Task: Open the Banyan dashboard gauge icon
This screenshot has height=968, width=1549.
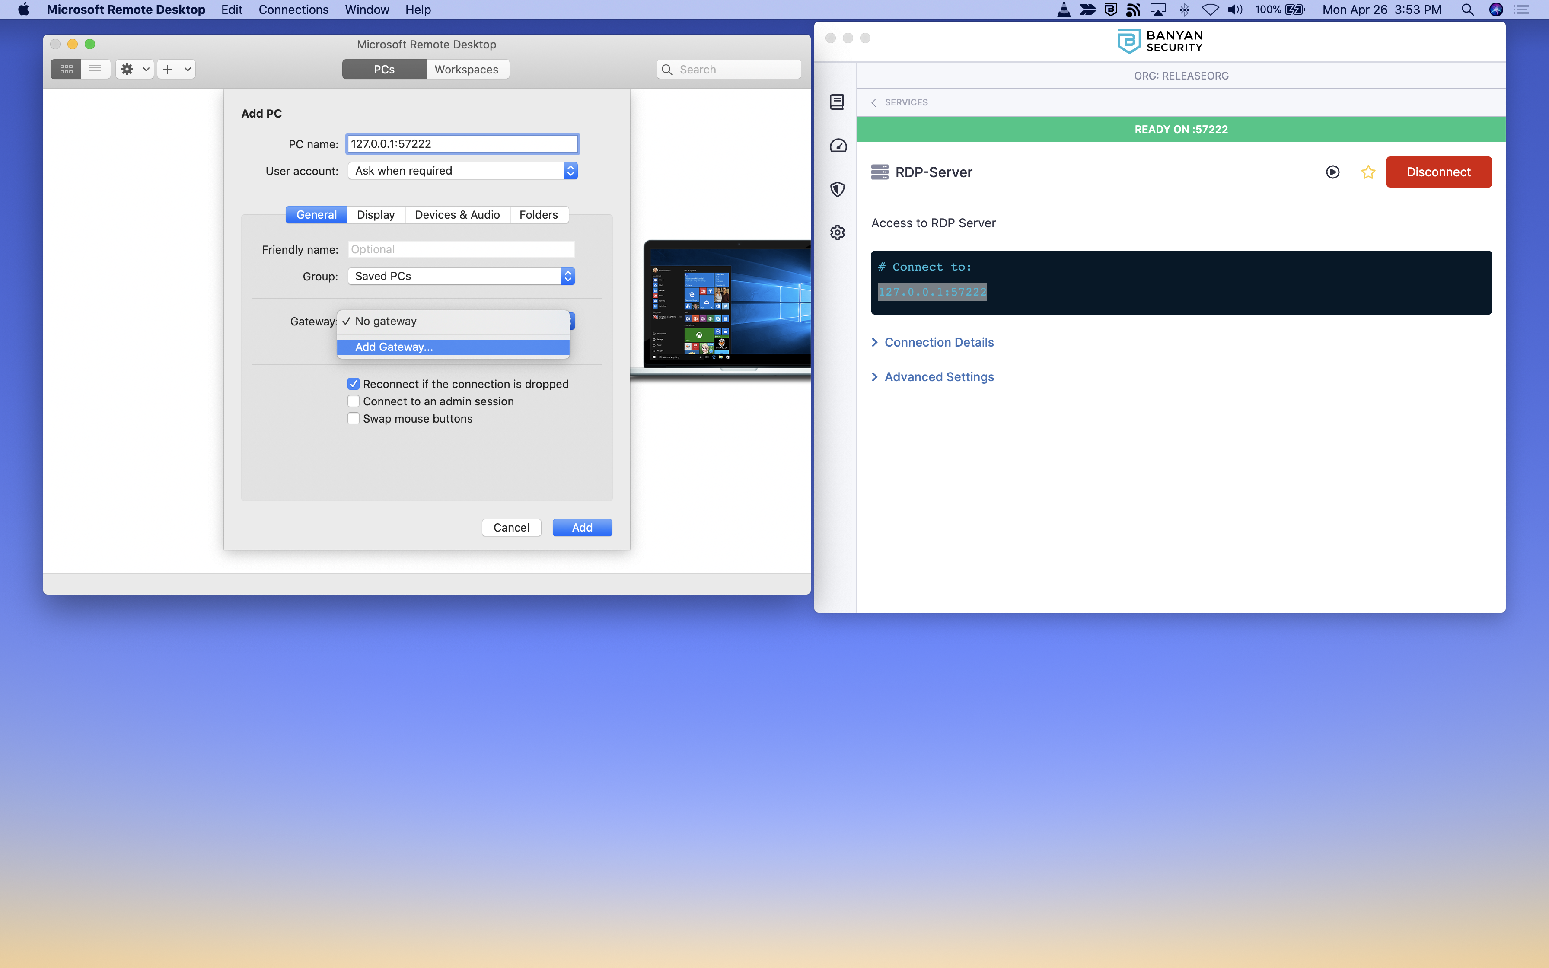Action: [x=838, y=146]
